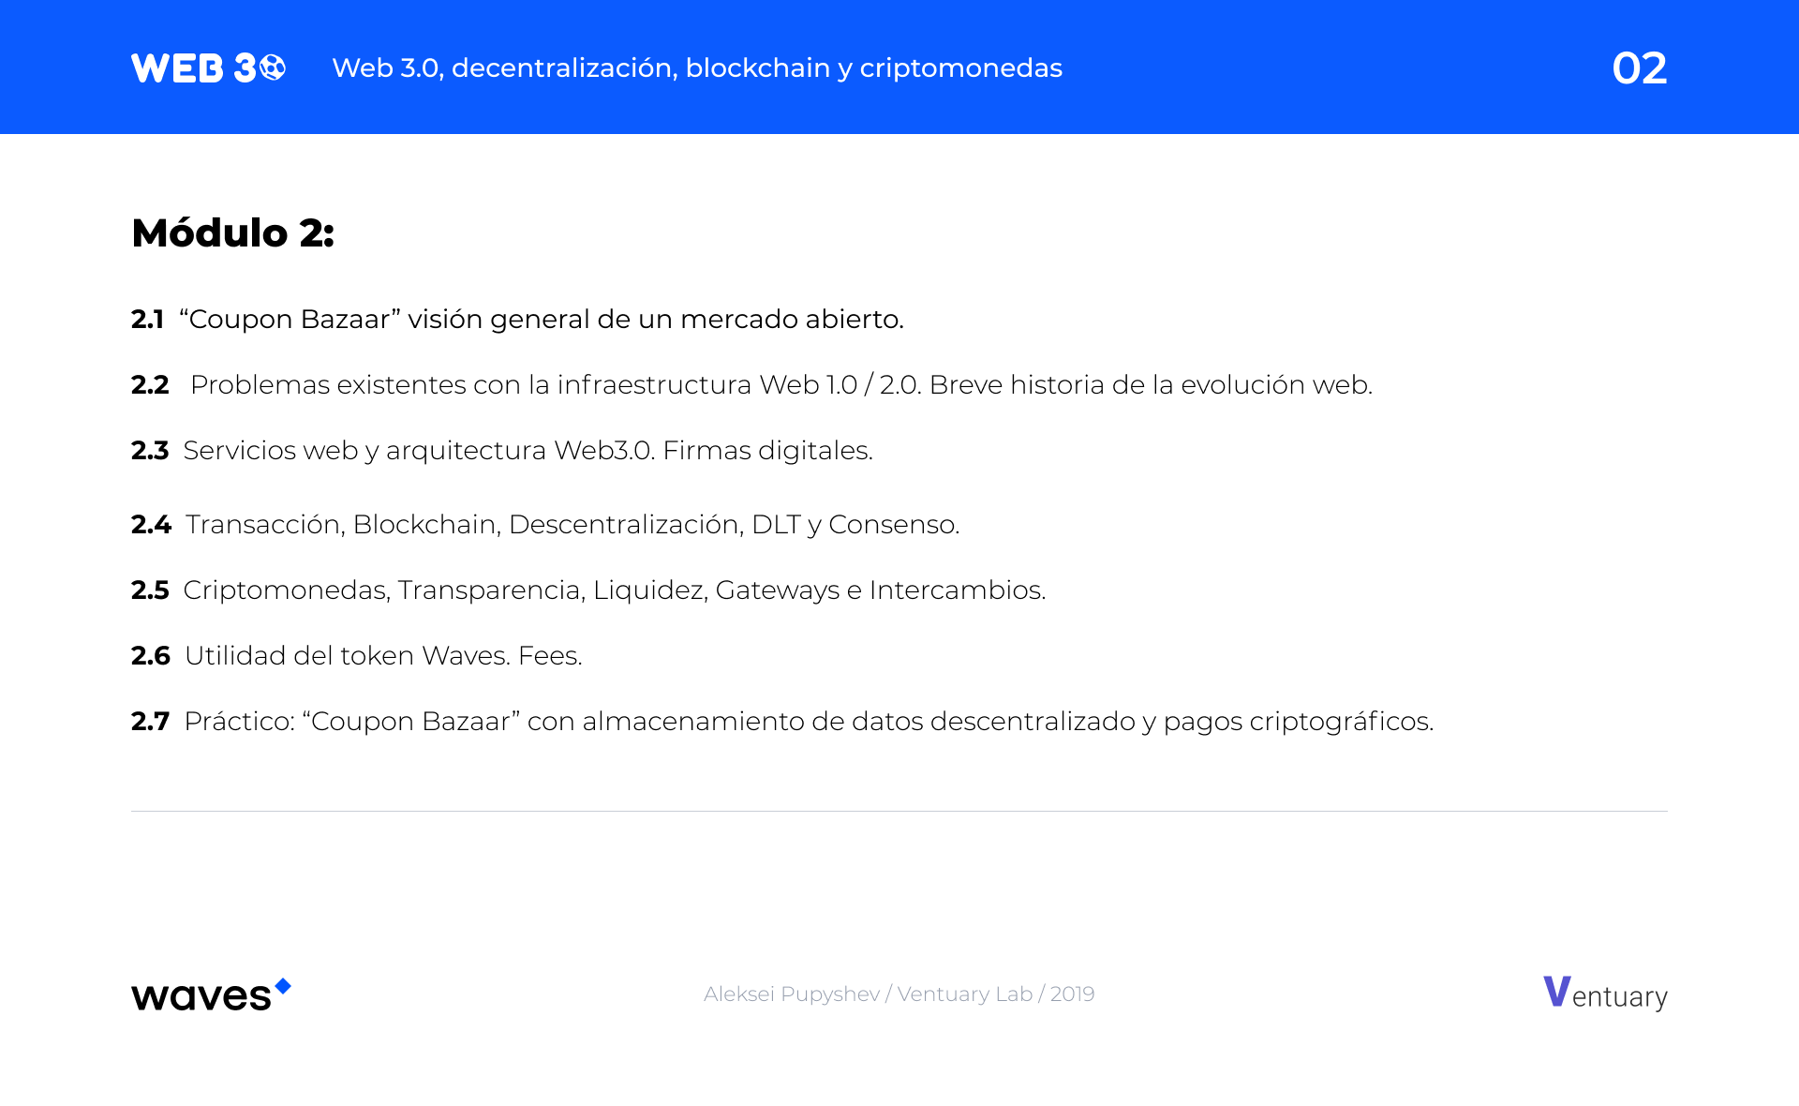Click the horizontal divider line above footer
Image resolution: width=1799 pixels, height=1106 pixels.
pos(899,811)
